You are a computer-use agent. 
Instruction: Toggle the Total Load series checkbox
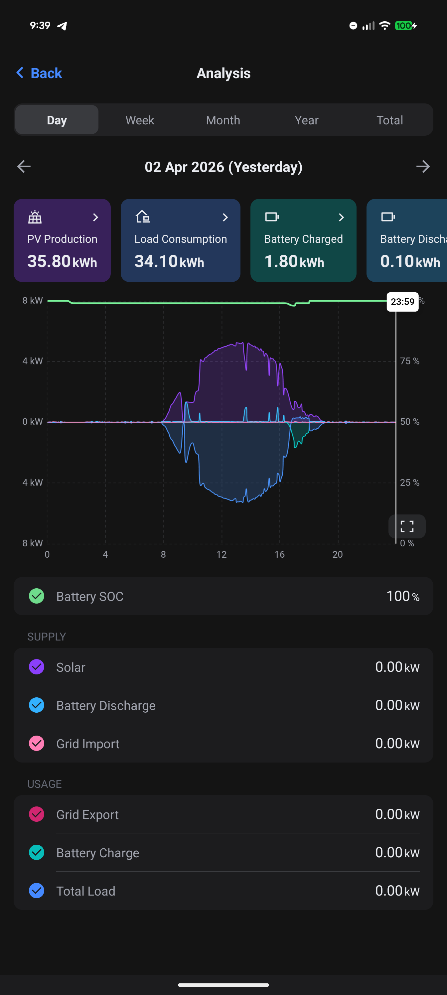37,890
